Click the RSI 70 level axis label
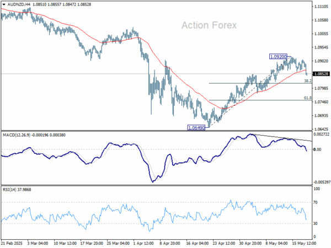Screen dimensions: 331x248 coord(316,203)
